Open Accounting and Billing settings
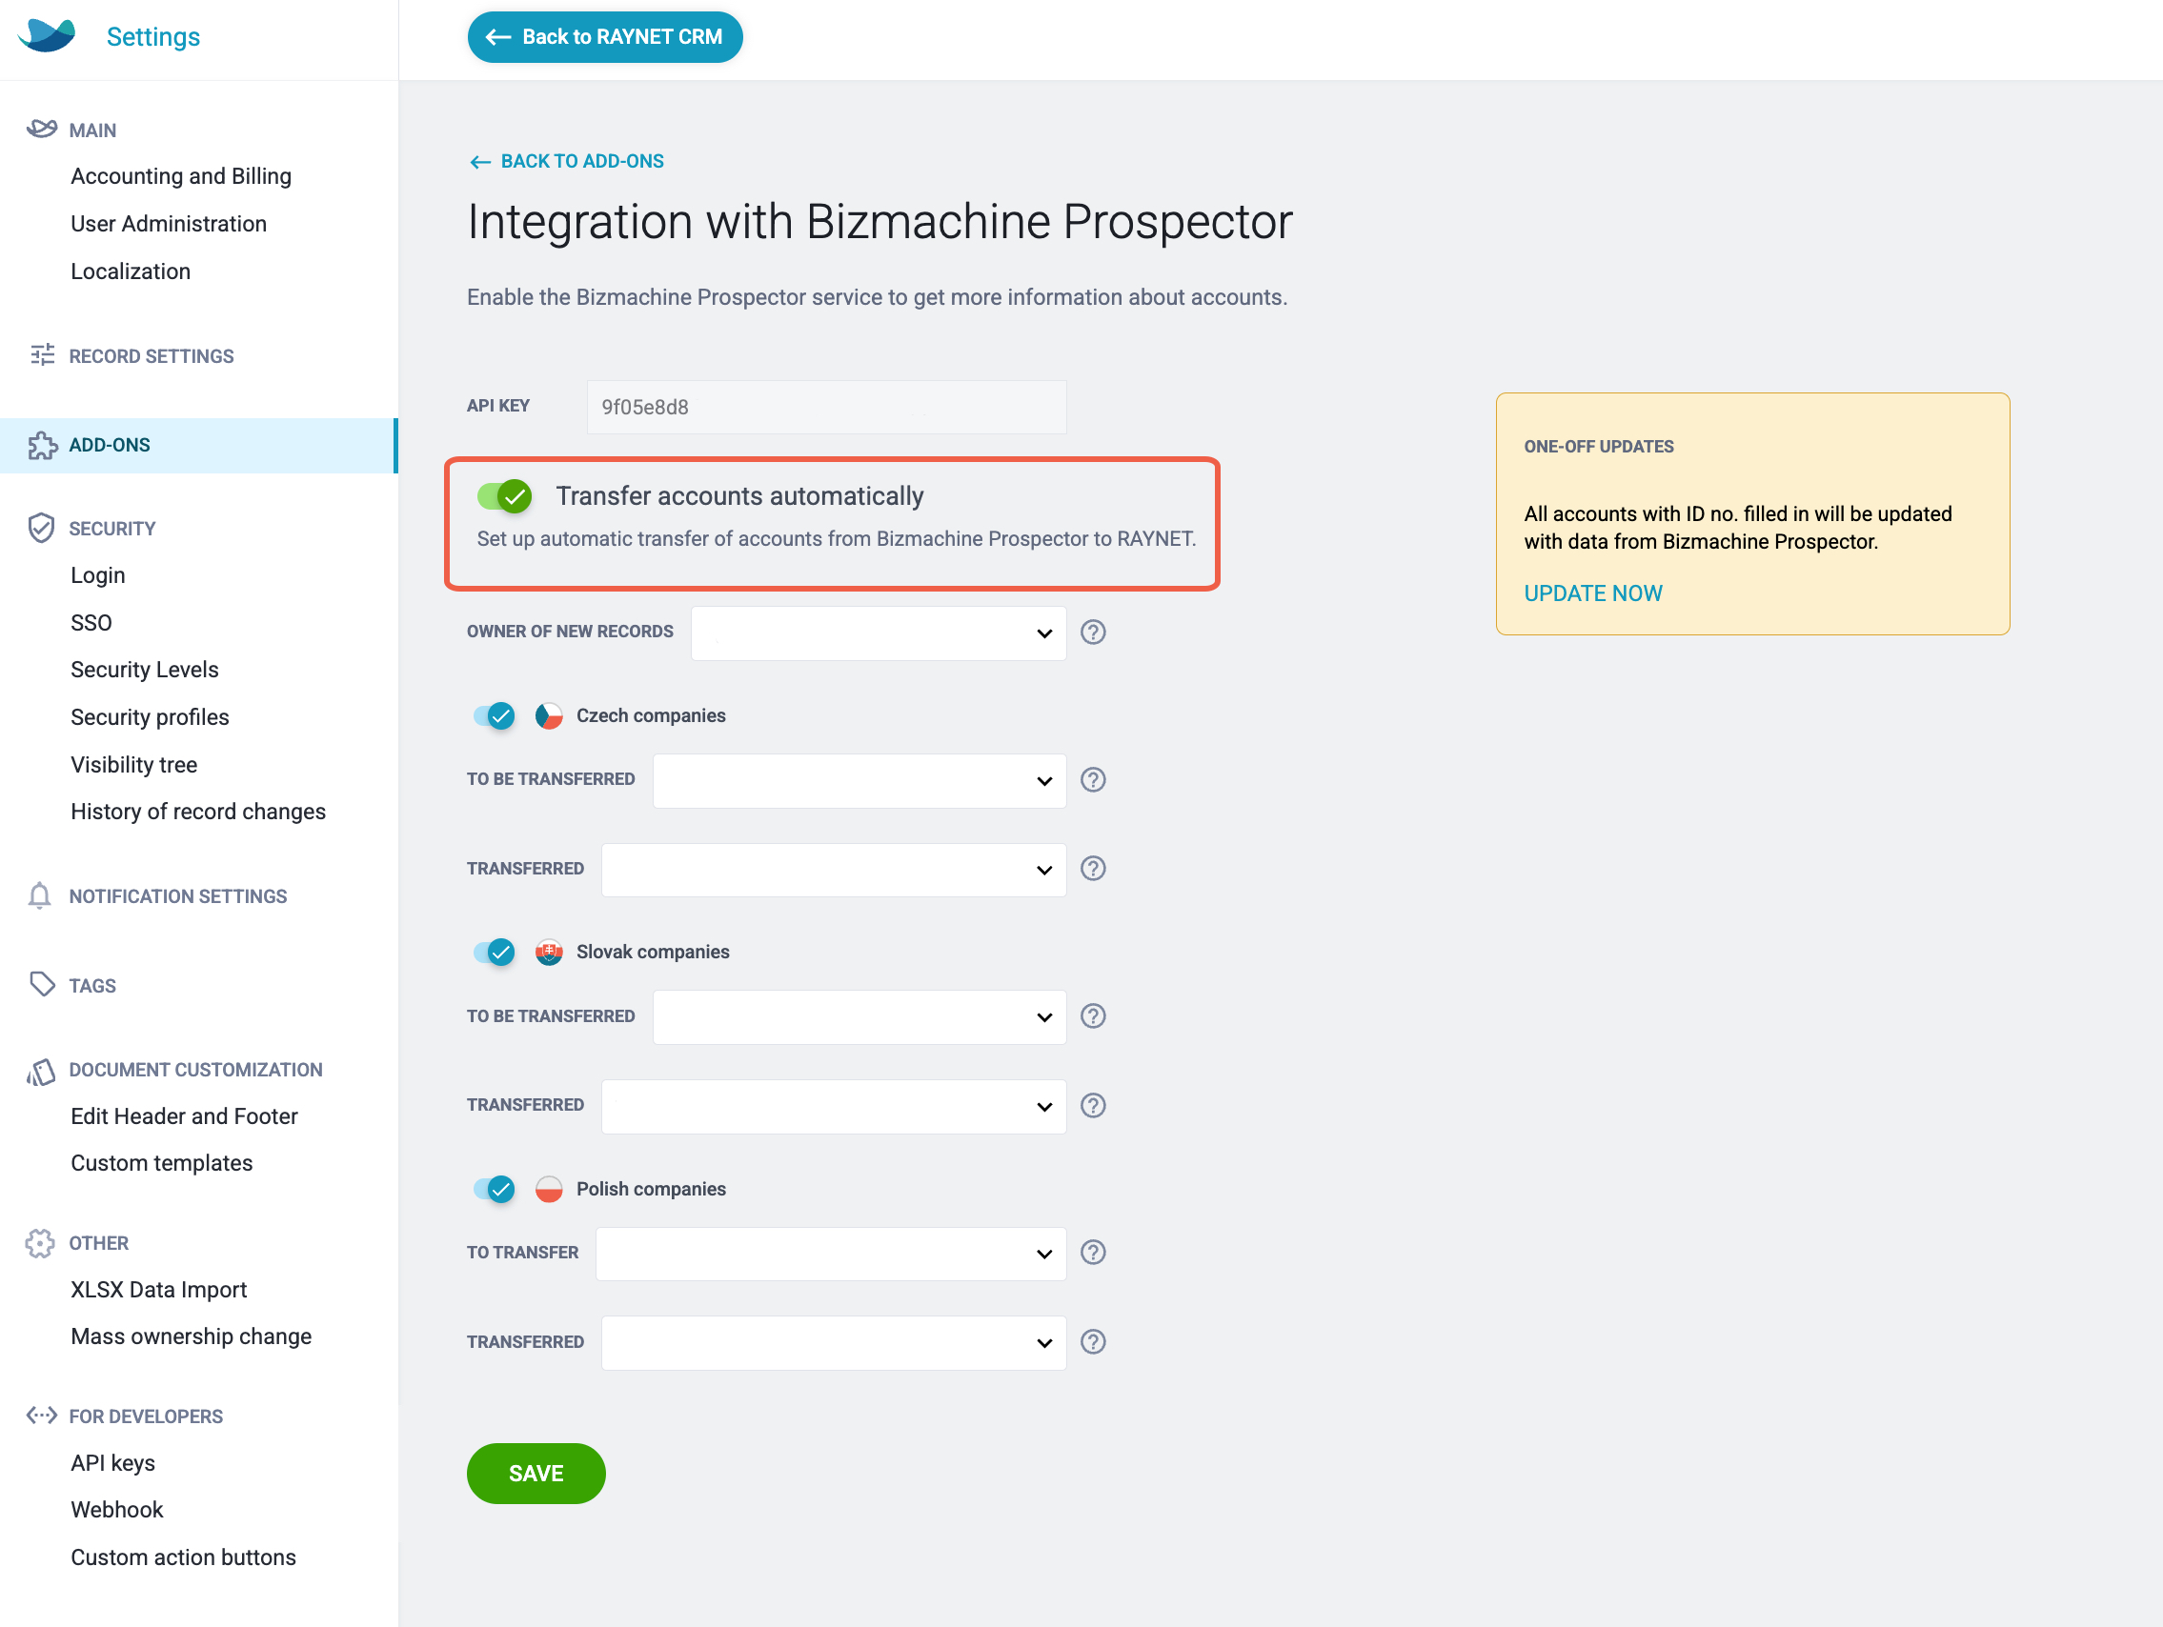The height and width of the screenshot is (1627, 2163). coord(181,176)
